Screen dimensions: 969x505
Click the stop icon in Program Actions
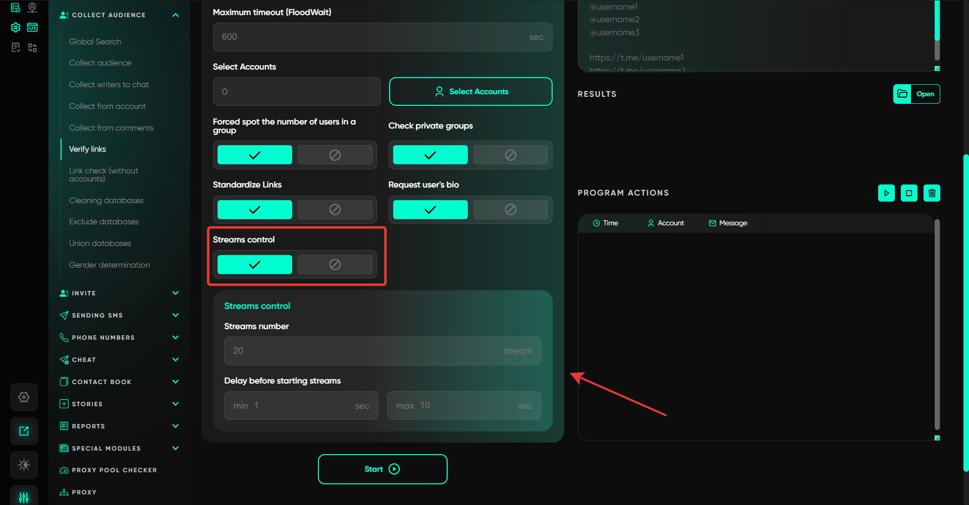[909, 193]
